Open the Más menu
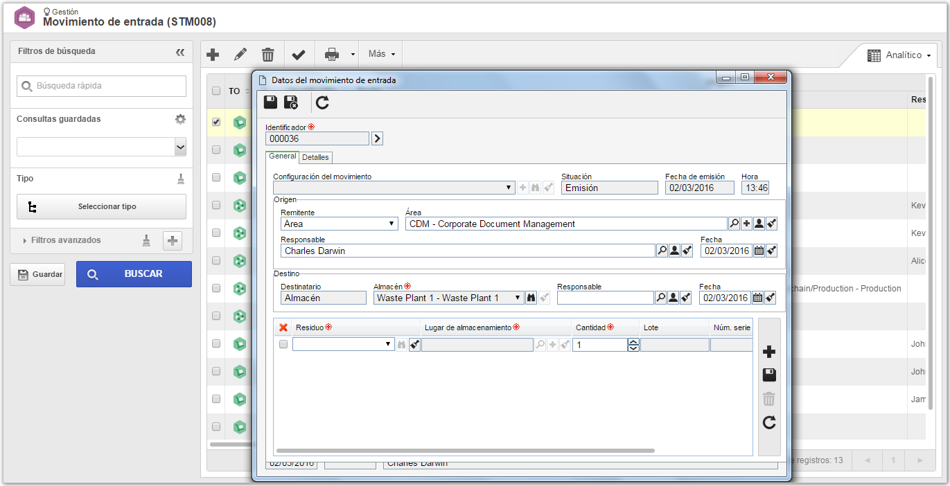 382,54
